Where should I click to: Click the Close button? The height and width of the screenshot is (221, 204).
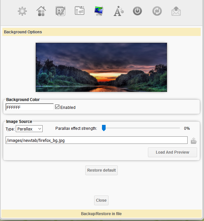tap(101, 200)
